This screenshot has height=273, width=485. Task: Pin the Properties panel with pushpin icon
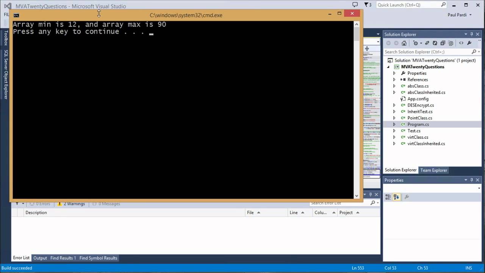click(472, 180)
